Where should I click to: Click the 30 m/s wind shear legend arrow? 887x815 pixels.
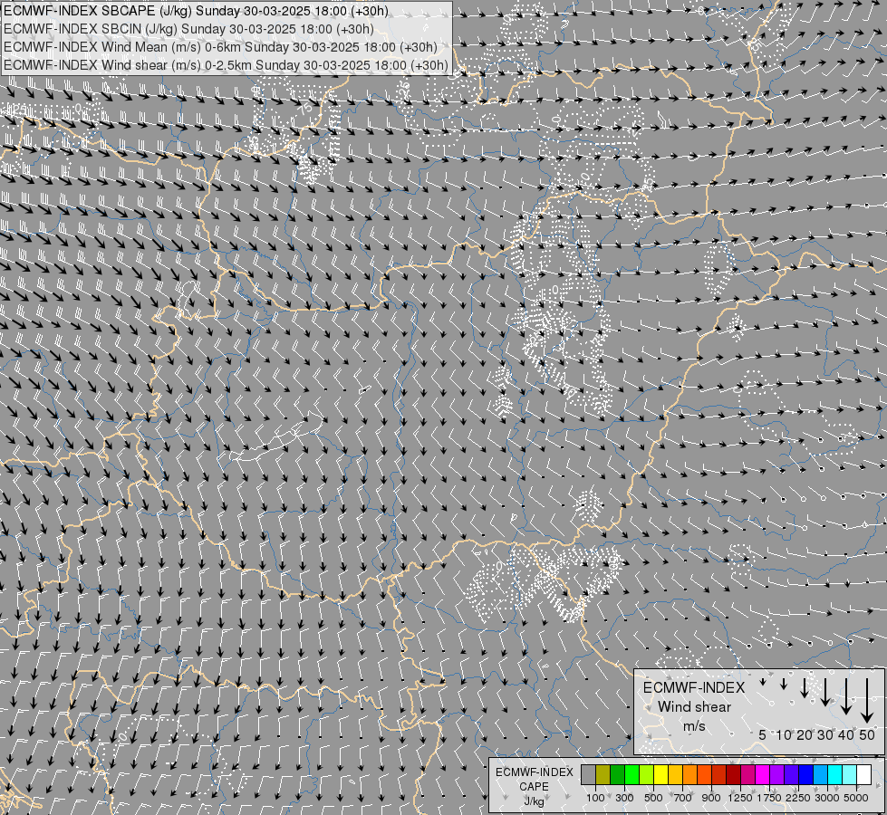825,692
